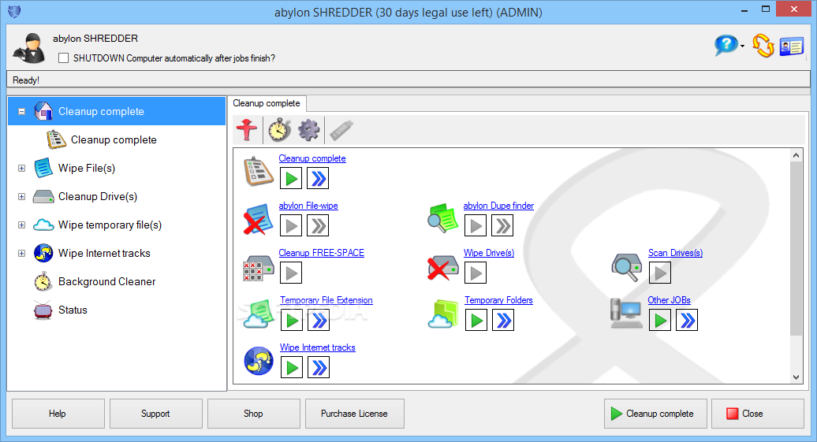Click the Wipe Drive(s) red-cross drive icon
Screen dimensions: 817x442
[443, 268]
